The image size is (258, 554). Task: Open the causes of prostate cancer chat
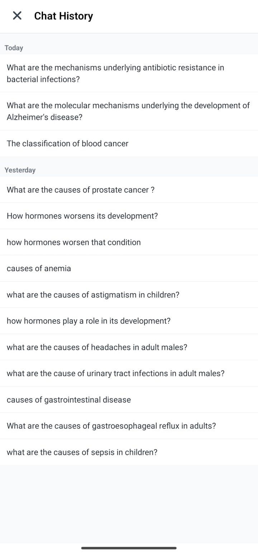81,190
